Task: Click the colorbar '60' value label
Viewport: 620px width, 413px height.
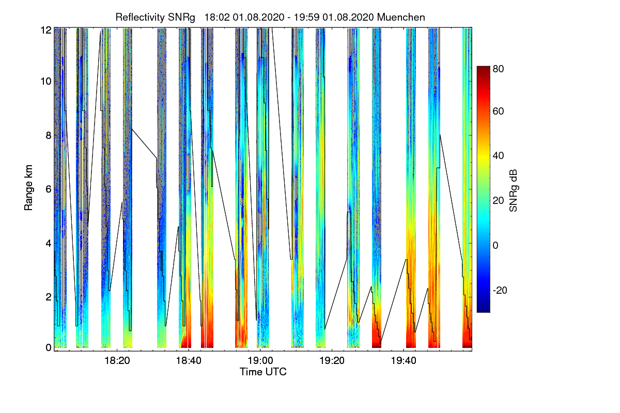Action: point(498,111)
